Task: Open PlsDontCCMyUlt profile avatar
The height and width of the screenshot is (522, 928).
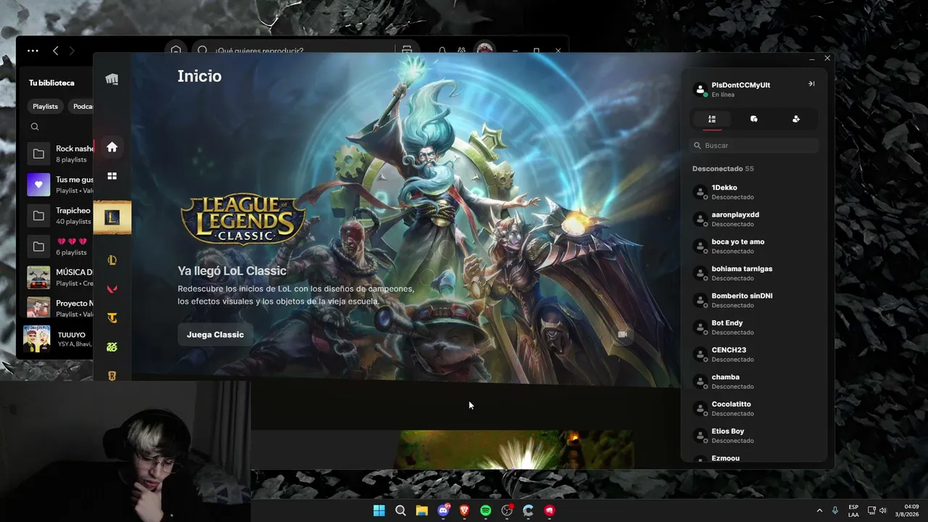Action: tap(700, 90)
